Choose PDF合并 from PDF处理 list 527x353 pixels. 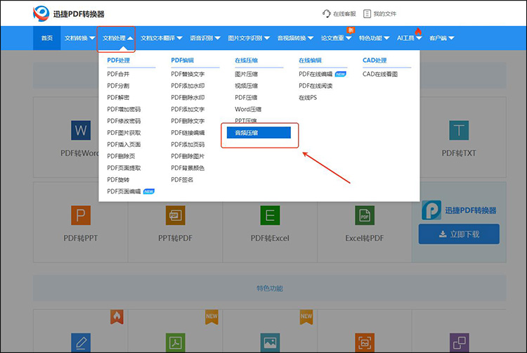tap(118, 74)
